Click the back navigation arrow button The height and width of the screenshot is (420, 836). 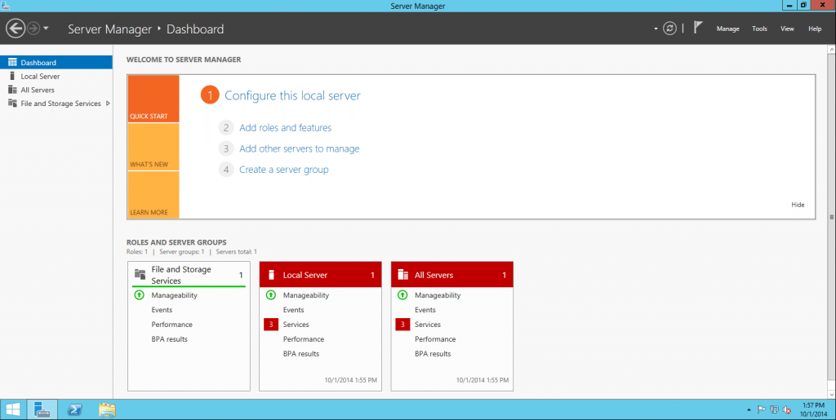[16, 29]
